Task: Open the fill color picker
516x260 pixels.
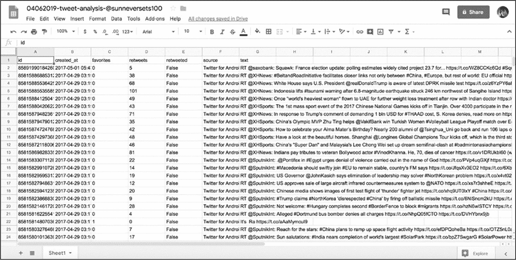Action: 257,32
